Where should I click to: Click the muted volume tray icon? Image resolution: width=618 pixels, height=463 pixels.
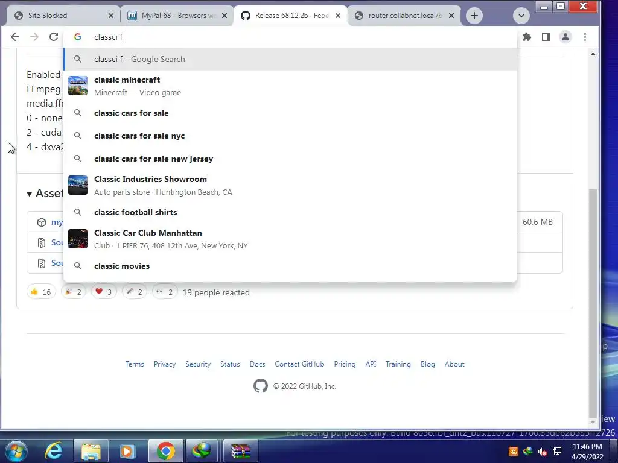[x=543, y=451]
